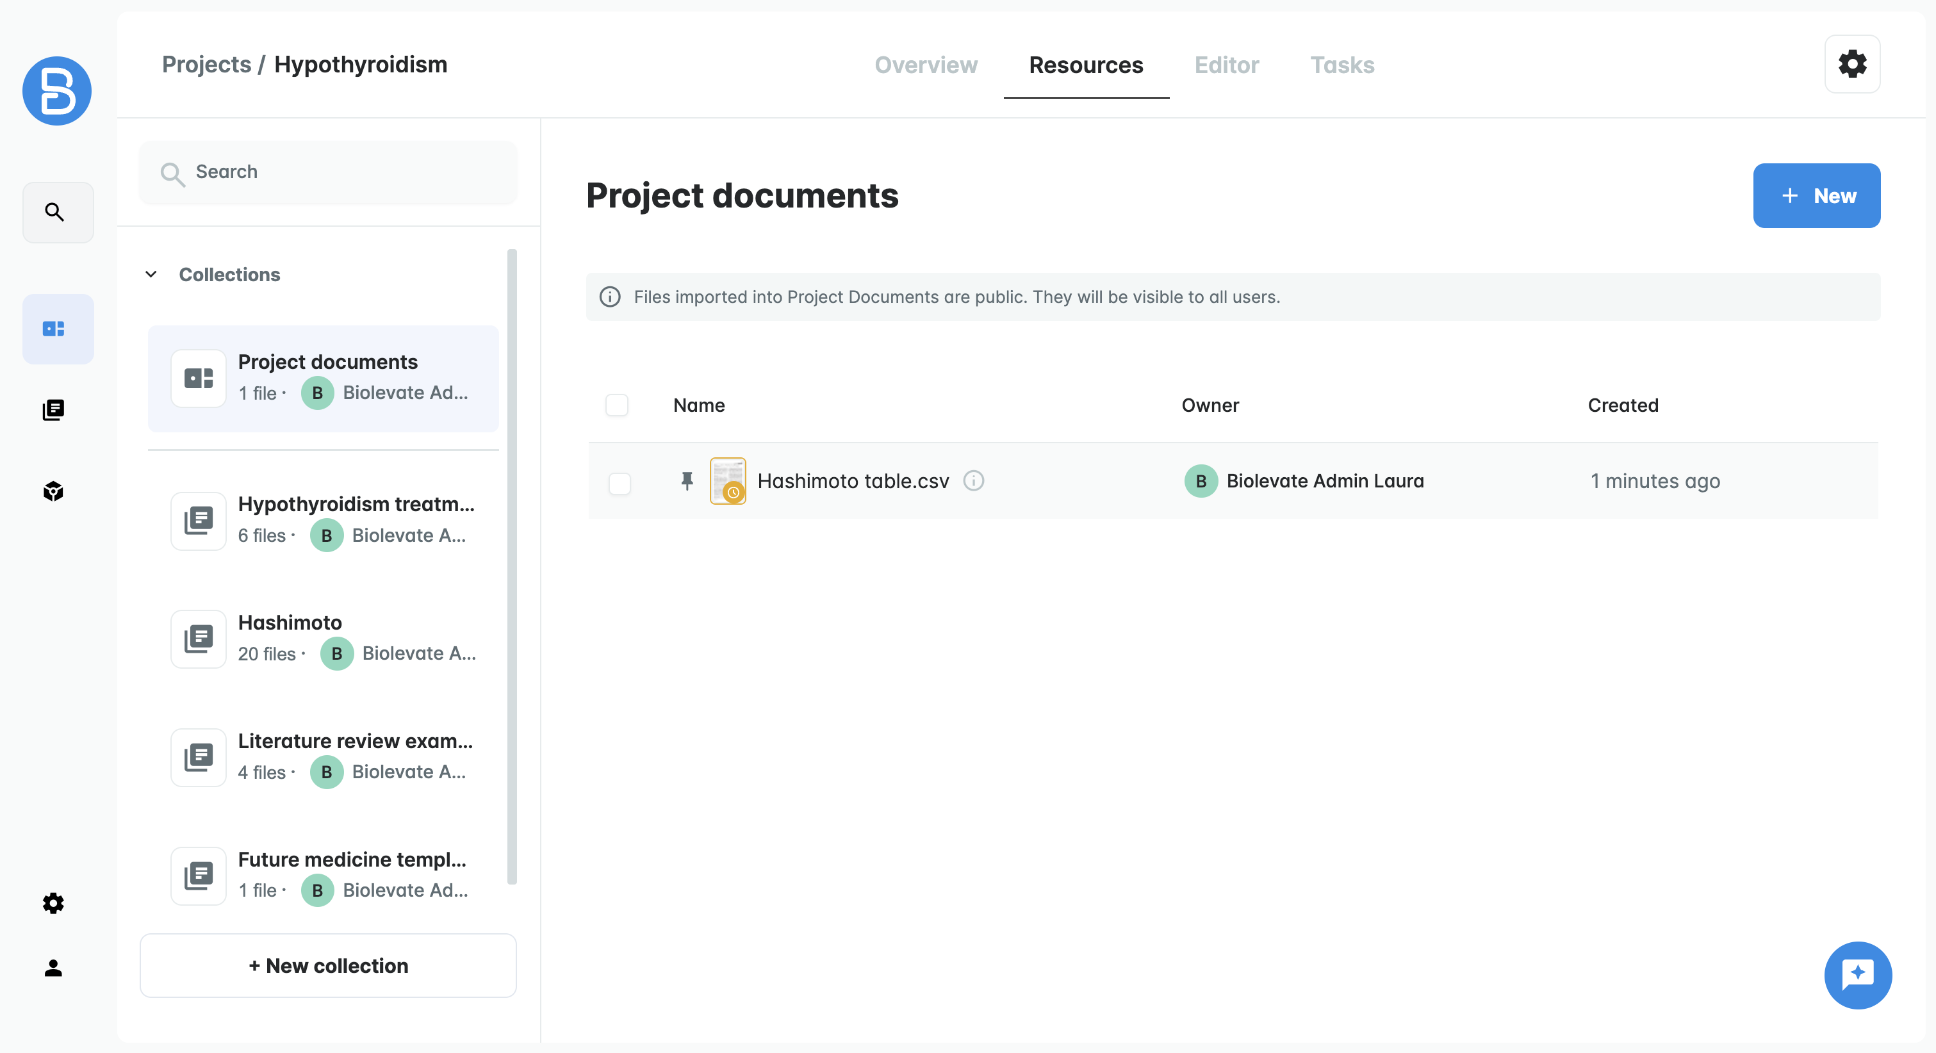Click the cube icon in sidebar
Screen dimensions: 1936x1053
[x=53, y=491]
